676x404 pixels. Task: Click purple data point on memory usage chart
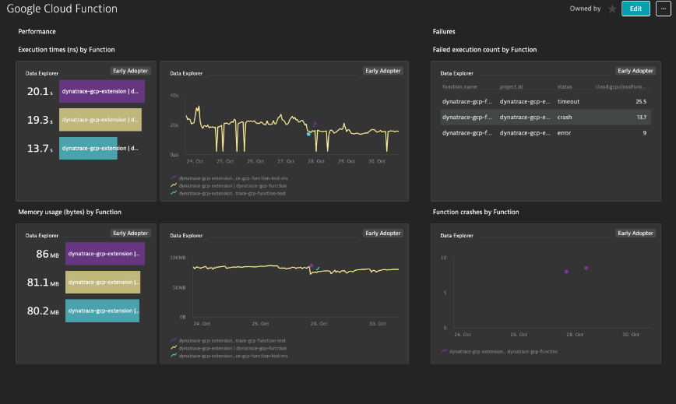312,265
